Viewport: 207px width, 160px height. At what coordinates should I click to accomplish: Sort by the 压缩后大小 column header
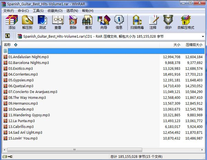(193, 45)
